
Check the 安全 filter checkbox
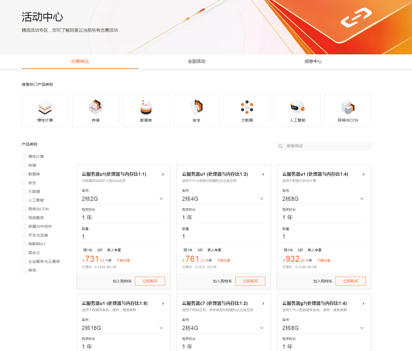pos(24,183)
